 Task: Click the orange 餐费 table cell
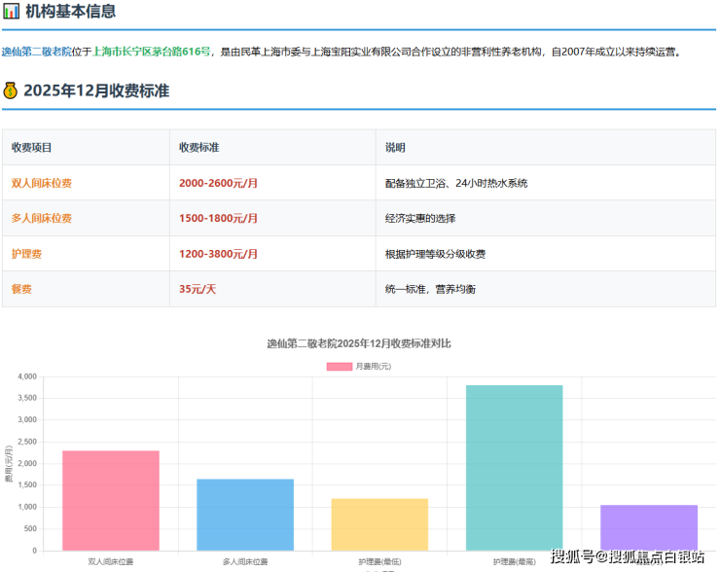coord(21,289)
